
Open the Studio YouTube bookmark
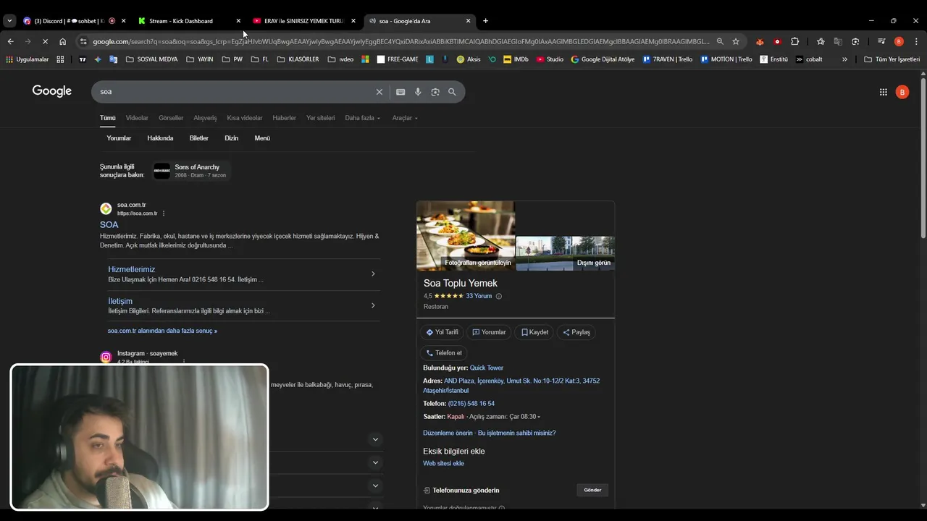point(550,59)
